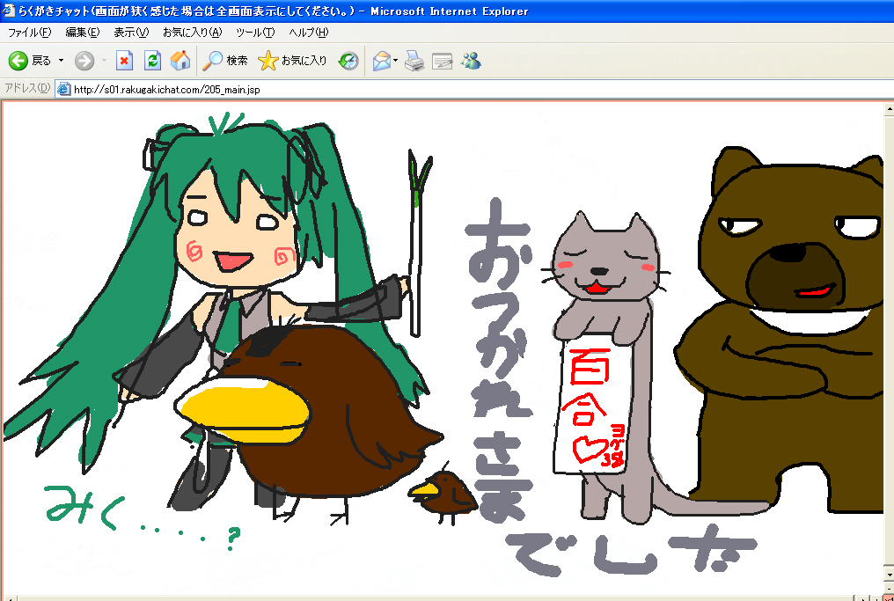Open the 編集(E) menu
Screen dimensions: 894x601
point(83,33)
